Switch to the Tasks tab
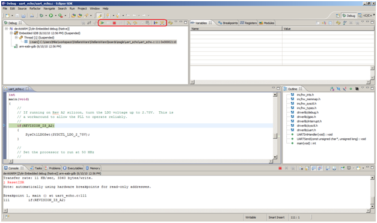The height and width of the screenshot is (223, 377). tap(36, 168)
